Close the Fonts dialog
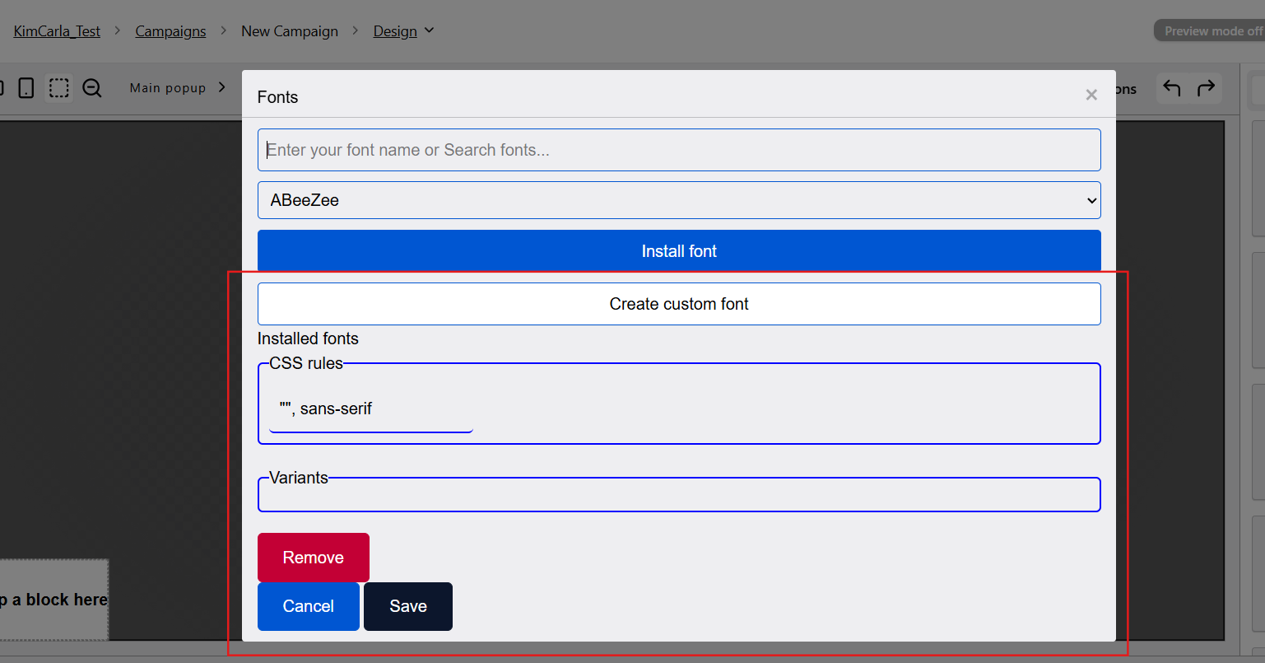The width and height of the screenshot is (1265, 663). click(x=1091, y=95)
